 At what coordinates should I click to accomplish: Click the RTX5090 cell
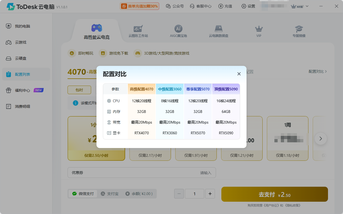[x=226, y=133]
